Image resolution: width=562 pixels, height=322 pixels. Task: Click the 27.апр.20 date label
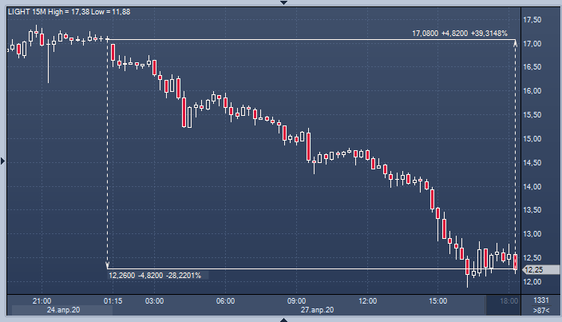tap(316, 309)
